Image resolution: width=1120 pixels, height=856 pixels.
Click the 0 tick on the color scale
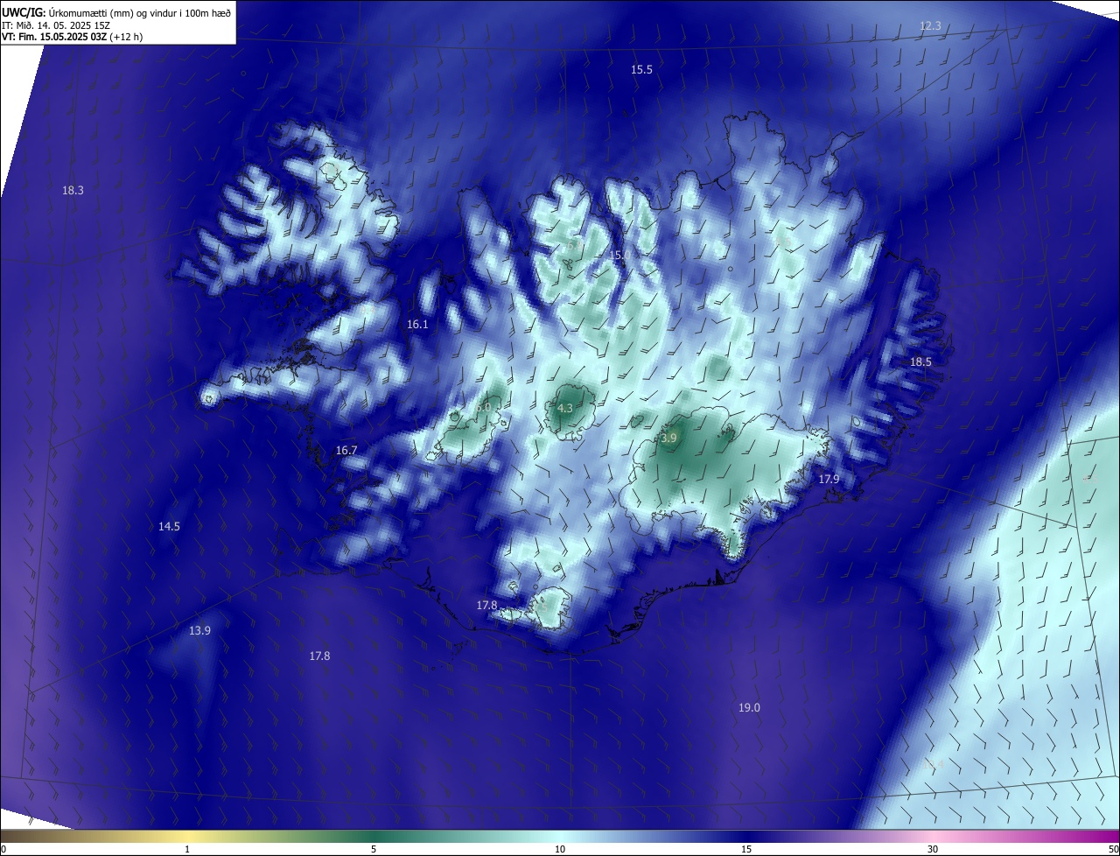pyautogui.click(x=3, y=849)
